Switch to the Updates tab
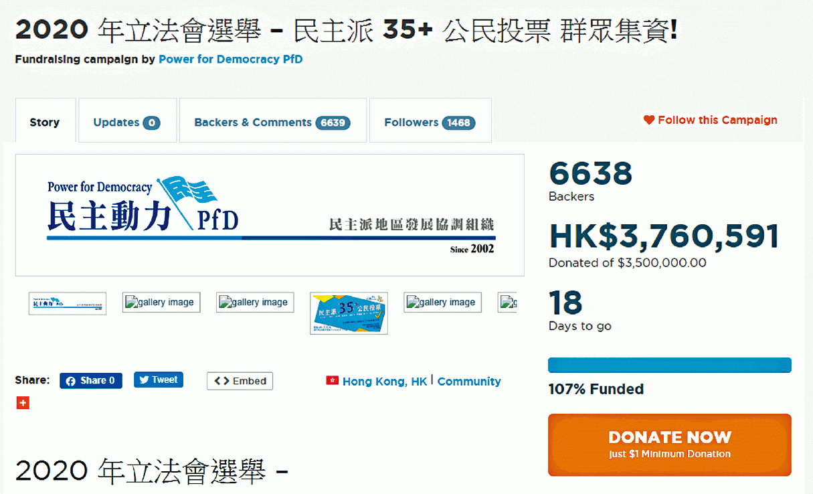This screenshot has width=813, height=494. [127, 121]
